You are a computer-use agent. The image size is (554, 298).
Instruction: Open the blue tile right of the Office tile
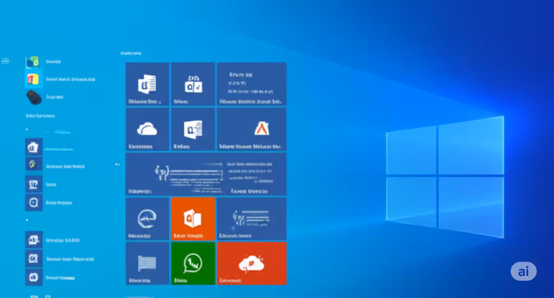[252, 219]
